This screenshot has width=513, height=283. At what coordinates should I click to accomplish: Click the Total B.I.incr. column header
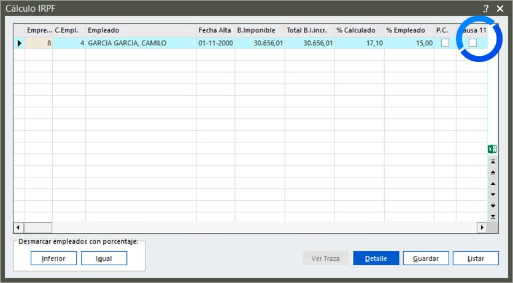(x=309, y=31)
